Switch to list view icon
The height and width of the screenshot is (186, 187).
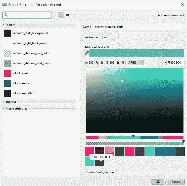(61, 15)
